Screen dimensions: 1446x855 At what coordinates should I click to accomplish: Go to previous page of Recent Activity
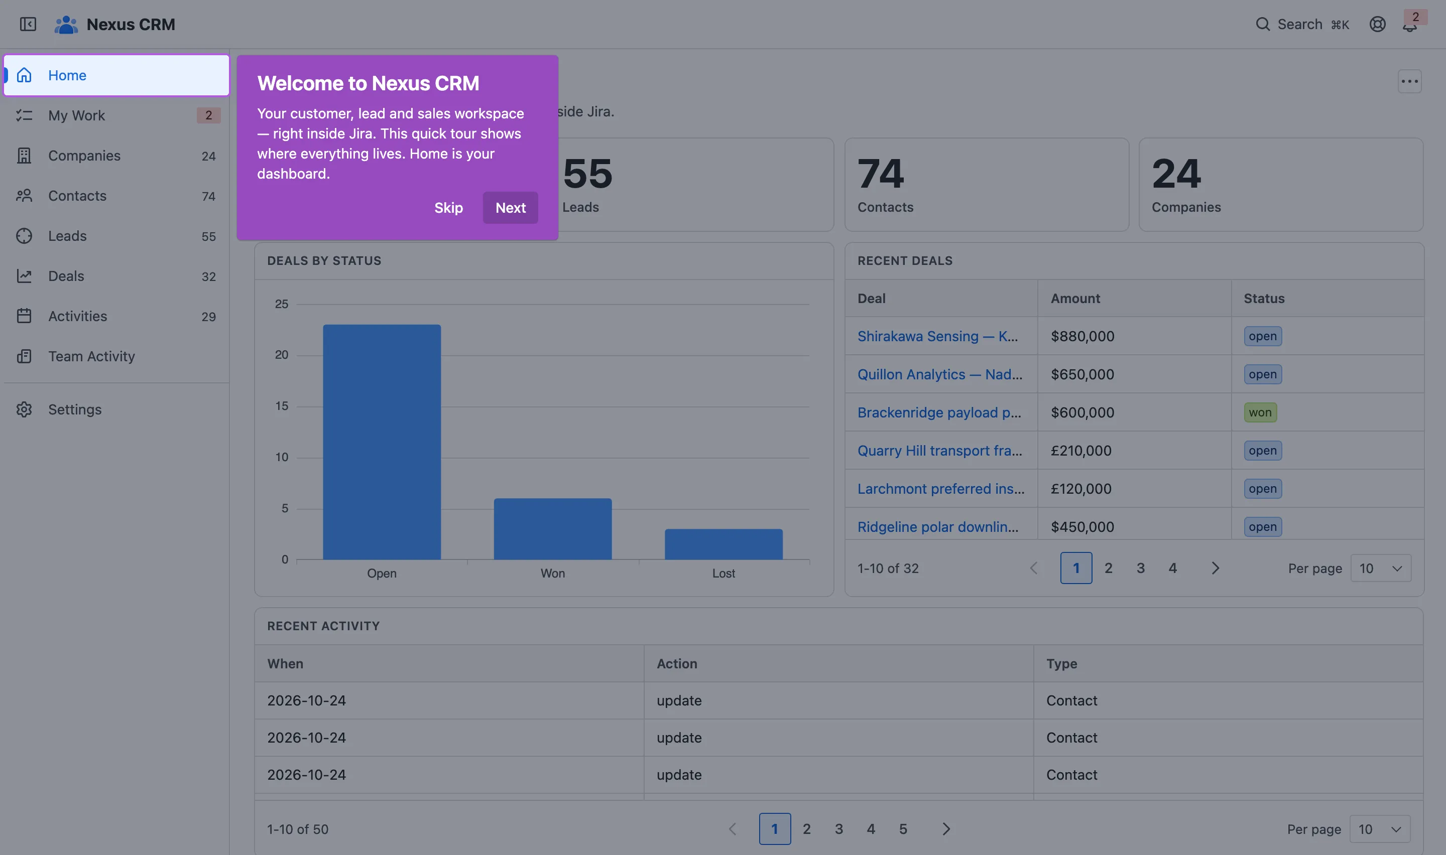point(732,829)
